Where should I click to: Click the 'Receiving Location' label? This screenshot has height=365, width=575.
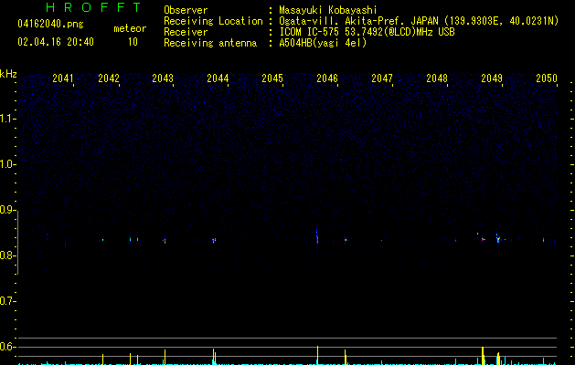pos(213,21)
